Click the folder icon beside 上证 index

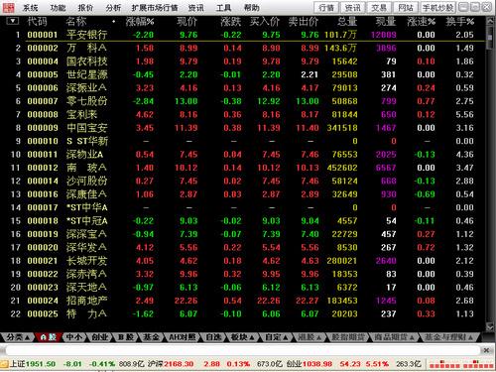[x=4, y=364]
